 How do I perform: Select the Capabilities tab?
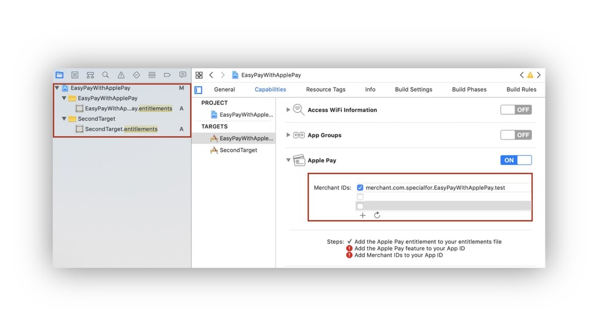[x=270, y=89]
